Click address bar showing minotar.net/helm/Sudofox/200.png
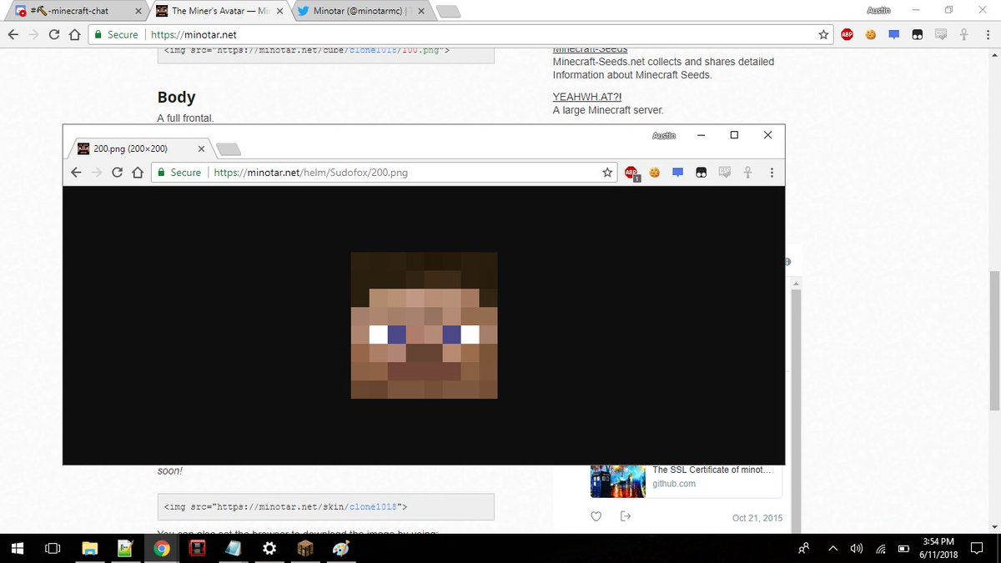The height and width of the screenshot is (563, 1001). 384,173
